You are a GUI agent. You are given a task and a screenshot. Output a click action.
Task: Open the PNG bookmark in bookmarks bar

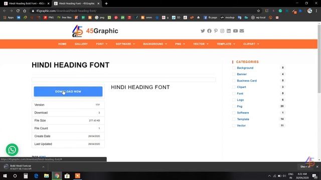49,17
